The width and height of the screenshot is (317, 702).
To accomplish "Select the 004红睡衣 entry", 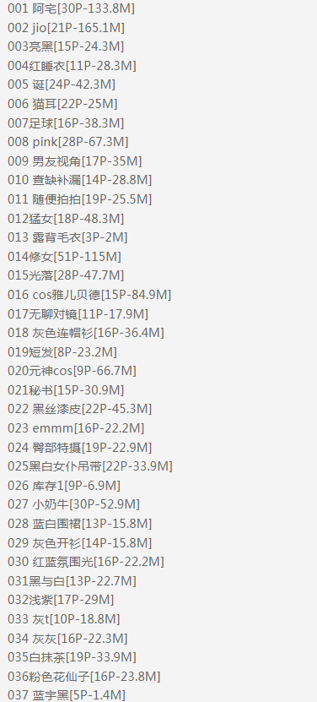I will point(72,66).
